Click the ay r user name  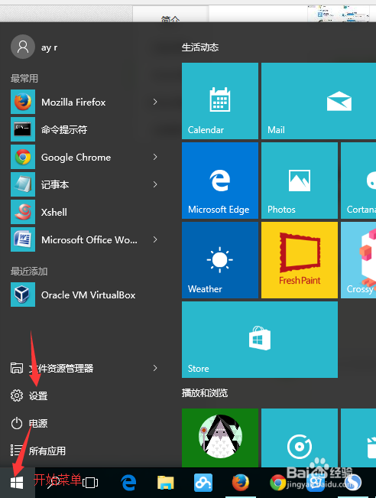point(49,47)
